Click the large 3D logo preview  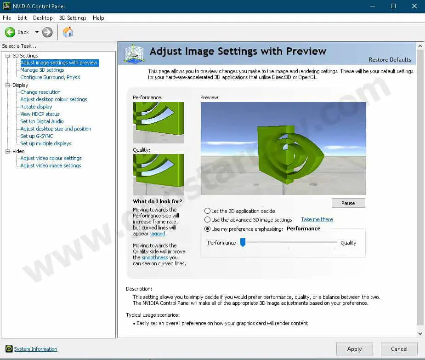tap(283, 149)
